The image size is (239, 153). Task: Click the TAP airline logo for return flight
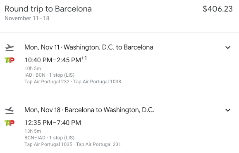(10, 123)
